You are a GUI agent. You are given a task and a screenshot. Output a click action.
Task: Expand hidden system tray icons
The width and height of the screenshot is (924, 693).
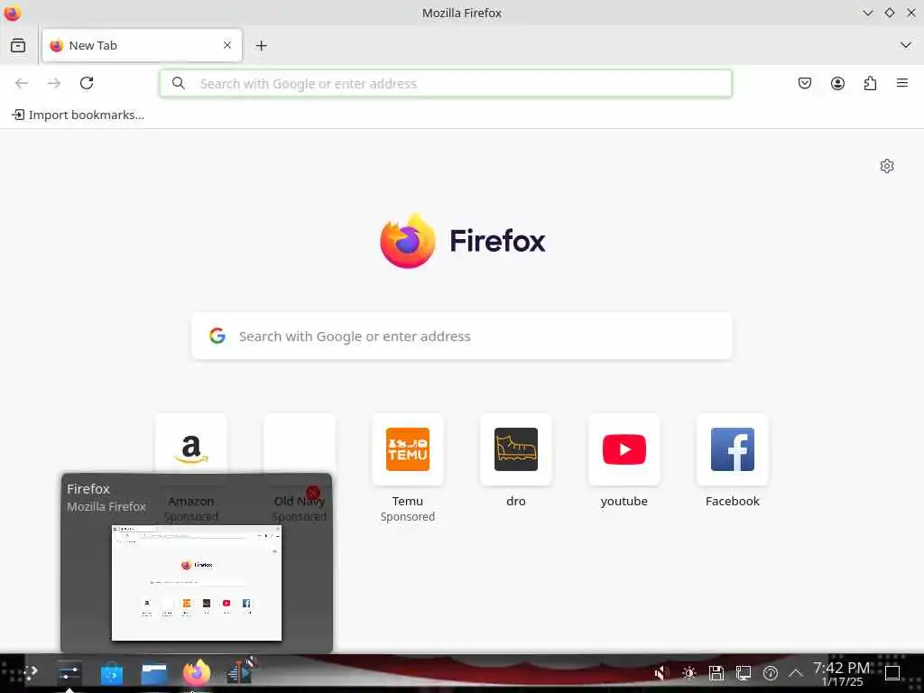pos(796,672)
